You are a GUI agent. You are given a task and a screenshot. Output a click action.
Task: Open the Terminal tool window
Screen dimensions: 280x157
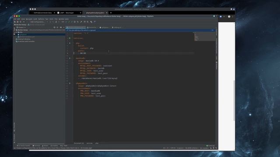[36, 146]
